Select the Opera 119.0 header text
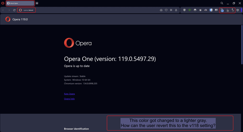The width and height of the screenshot is (243, 132). click(20, 19)
